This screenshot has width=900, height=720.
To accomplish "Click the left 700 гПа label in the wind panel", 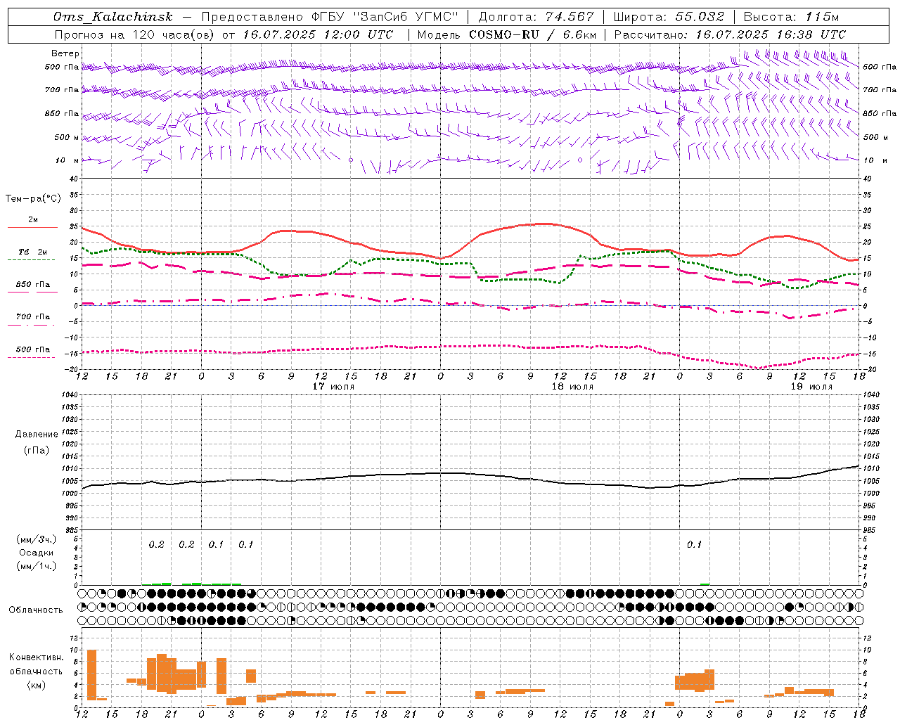I will tap(62, 90).
